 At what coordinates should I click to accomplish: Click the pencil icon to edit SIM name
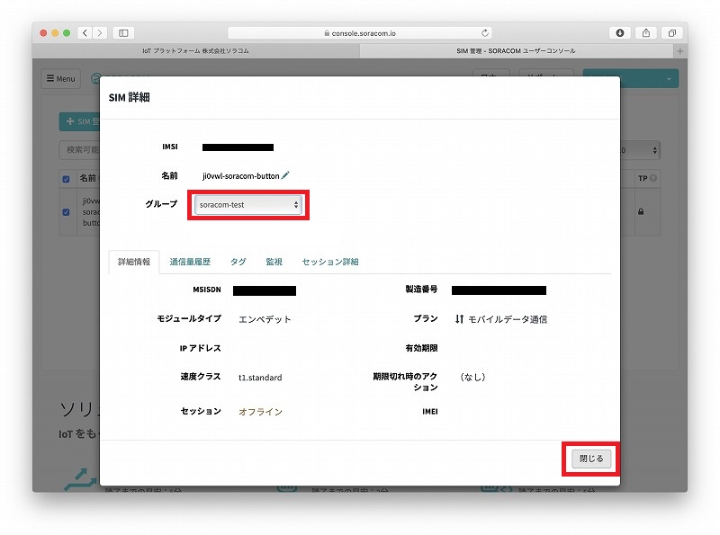click(286, 175)
